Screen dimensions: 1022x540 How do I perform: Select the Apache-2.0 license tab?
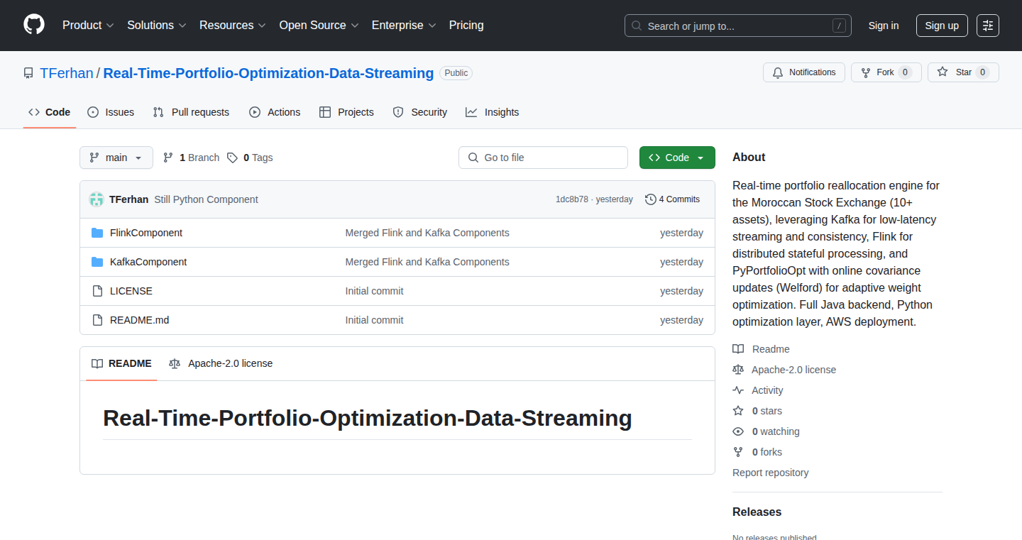[x=221, y=363]
